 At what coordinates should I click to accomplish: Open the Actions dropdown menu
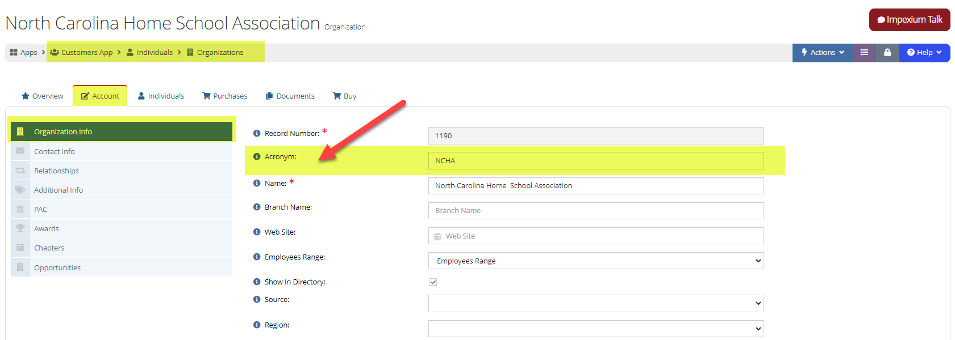[x=823, y=52]
